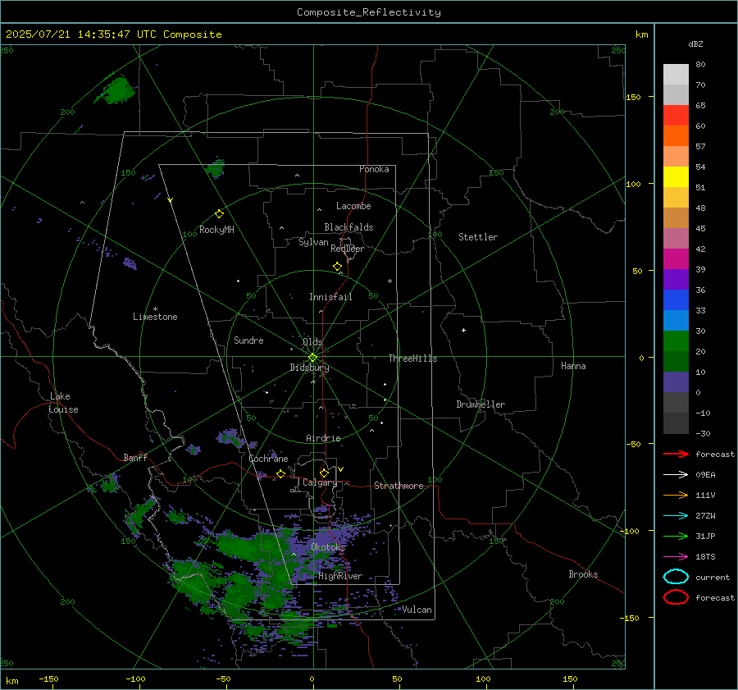Select the bright green 20-30 dBZ swatch

[676, 341]
